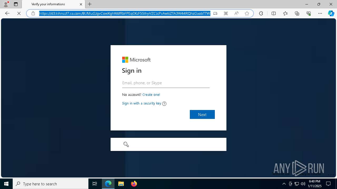Image resolution: width=337 pixels, height=189 pixels.
Task: Open a new tab with plus button
Action: point(90,4)
